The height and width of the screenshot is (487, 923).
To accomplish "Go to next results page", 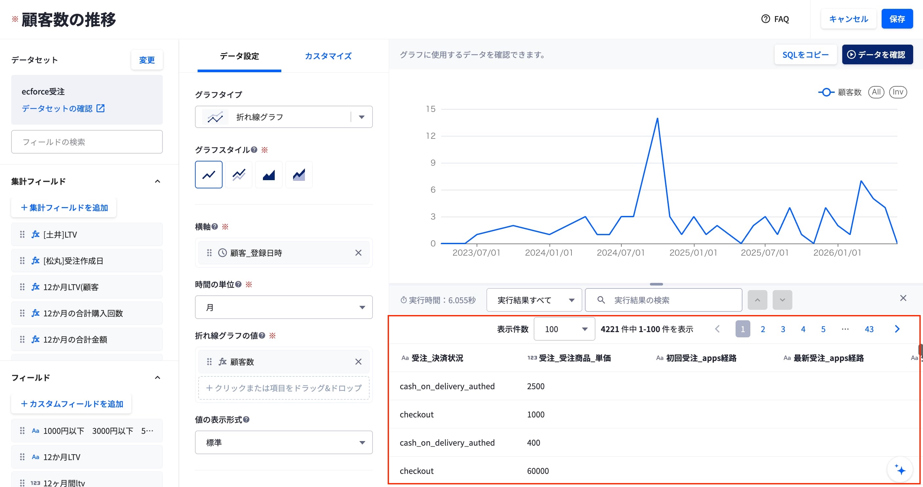I will tap(897, 329).
